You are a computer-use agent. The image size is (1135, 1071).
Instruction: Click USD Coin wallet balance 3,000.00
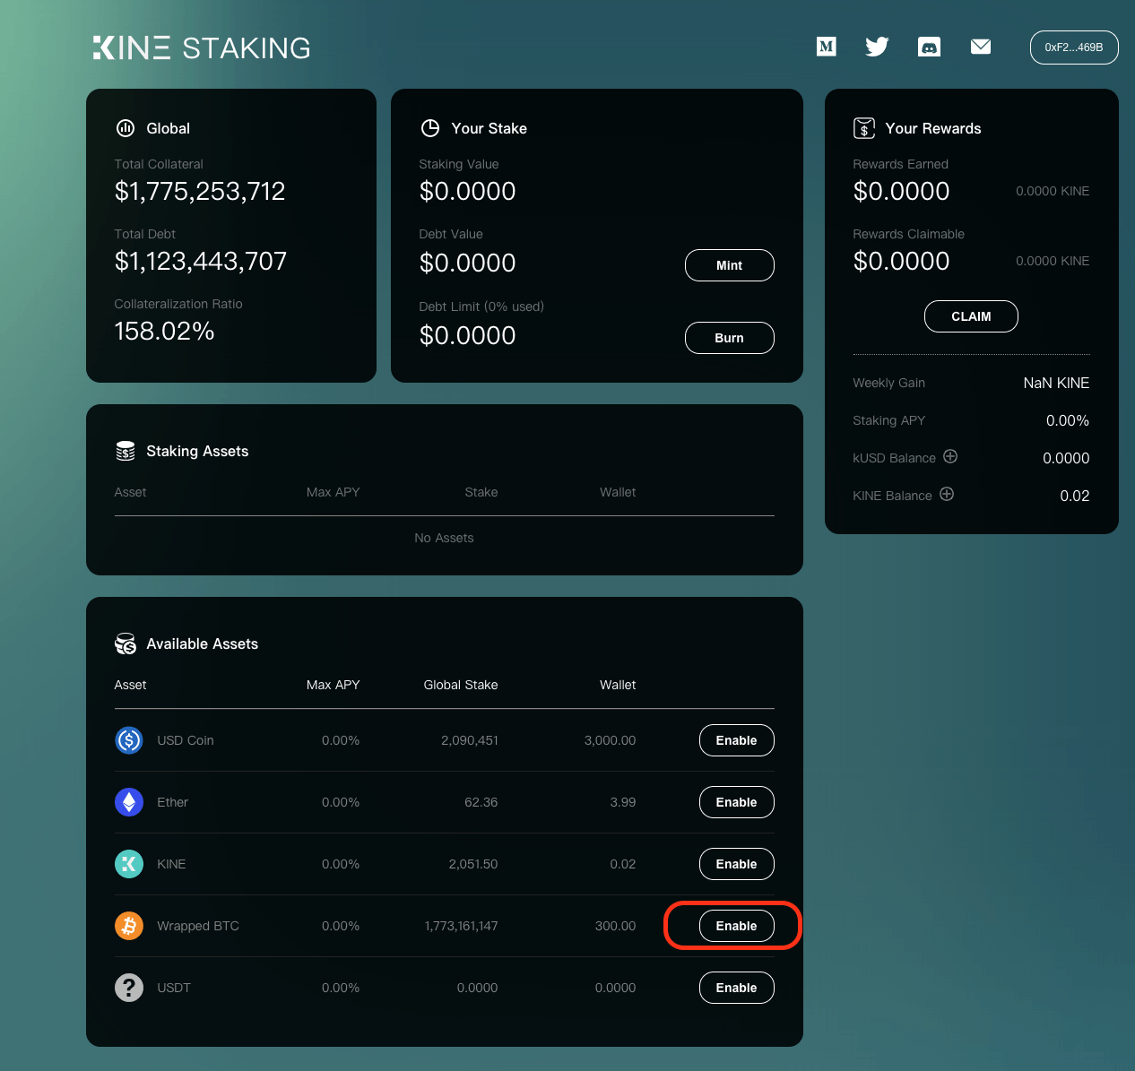click(610, 740)
